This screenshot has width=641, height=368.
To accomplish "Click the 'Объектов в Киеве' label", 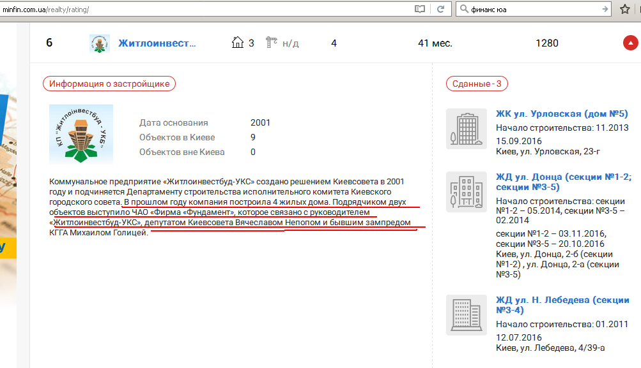I will click(177, 137).
